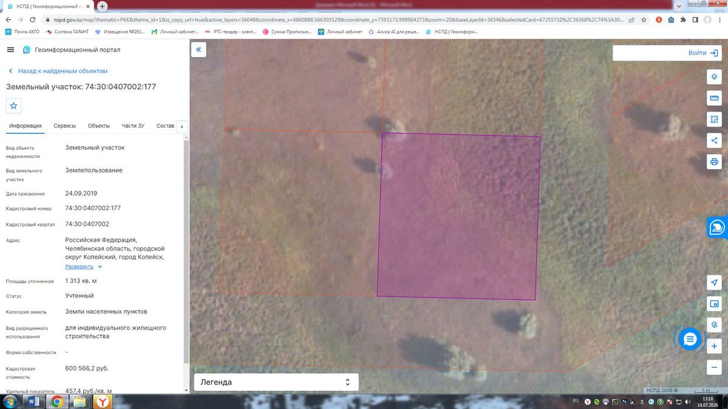Click the Геоинформационный портал logo link
728x409 pixels.
72,50
